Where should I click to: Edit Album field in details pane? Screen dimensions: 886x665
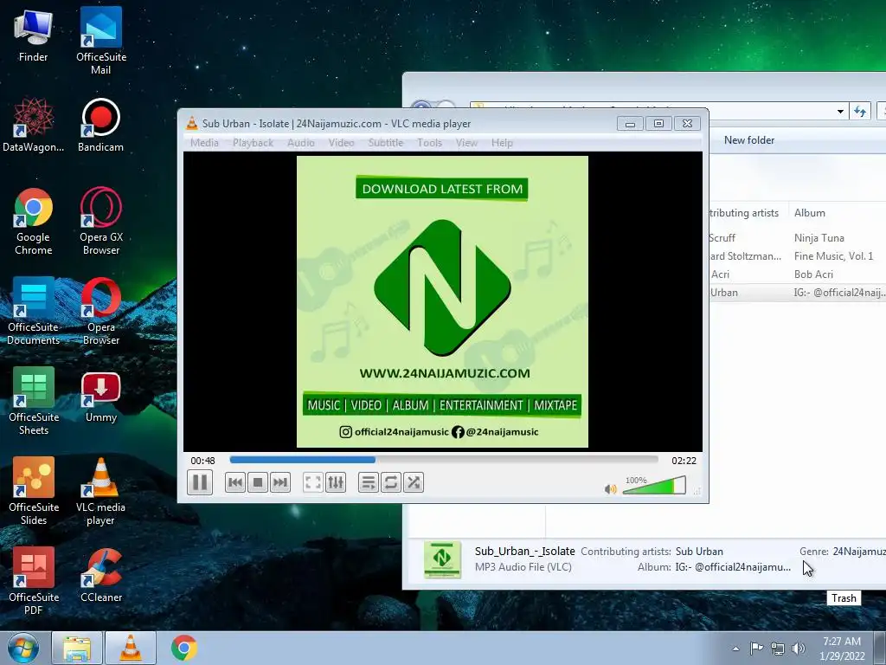733,567
